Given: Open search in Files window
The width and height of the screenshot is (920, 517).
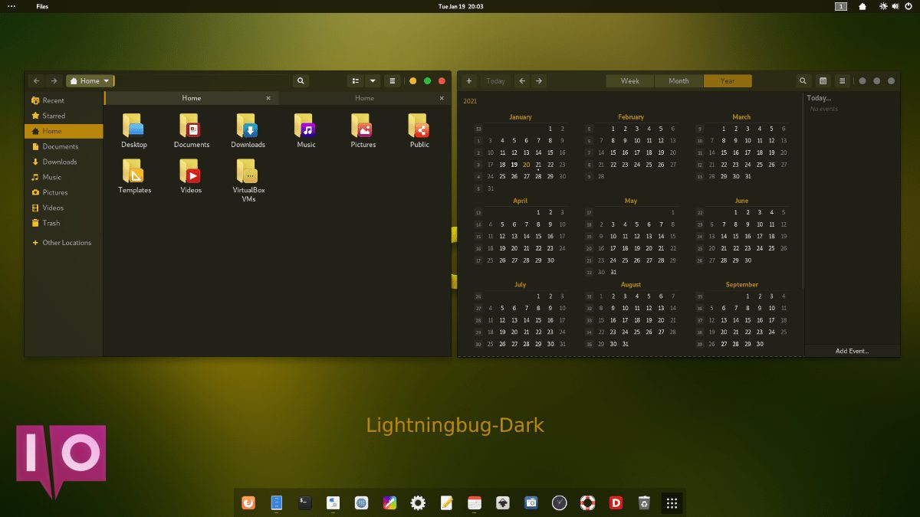Looking at the screenshot, I should pyautogui.click(x=301, y=80).
